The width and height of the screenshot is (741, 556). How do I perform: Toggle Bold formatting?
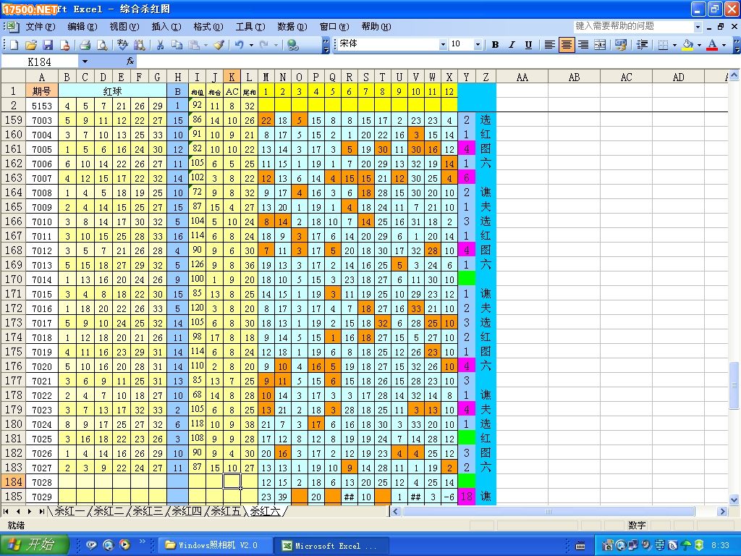click(495, 45)
